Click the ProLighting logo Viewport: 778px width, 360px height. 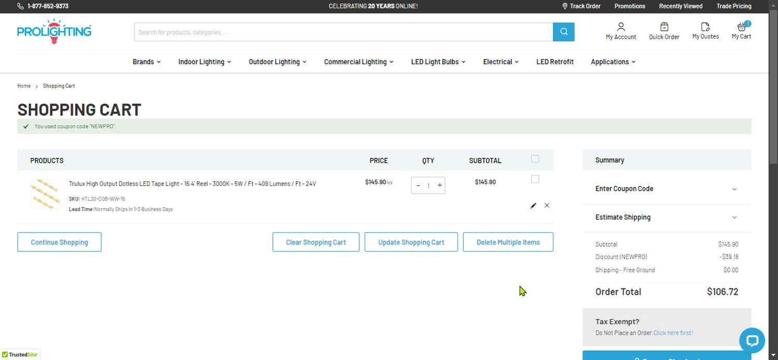pyautogui.click(x=54, y=31)
